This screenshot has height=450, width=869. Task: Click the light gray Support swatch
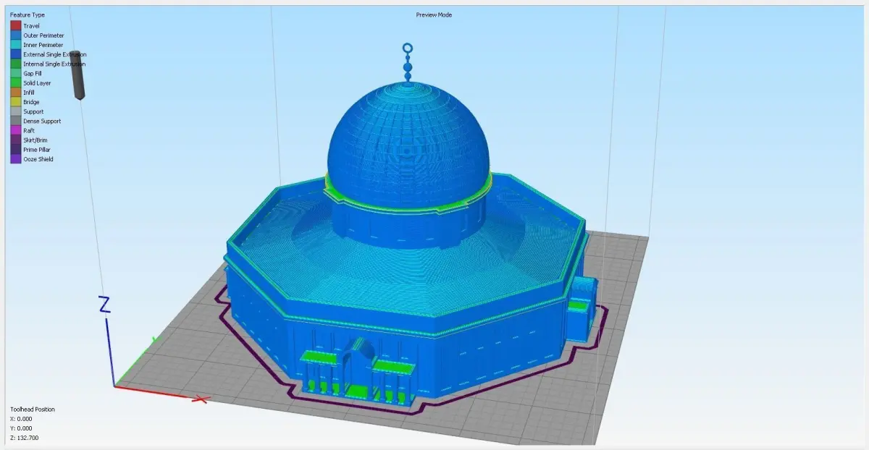[15, 111]
